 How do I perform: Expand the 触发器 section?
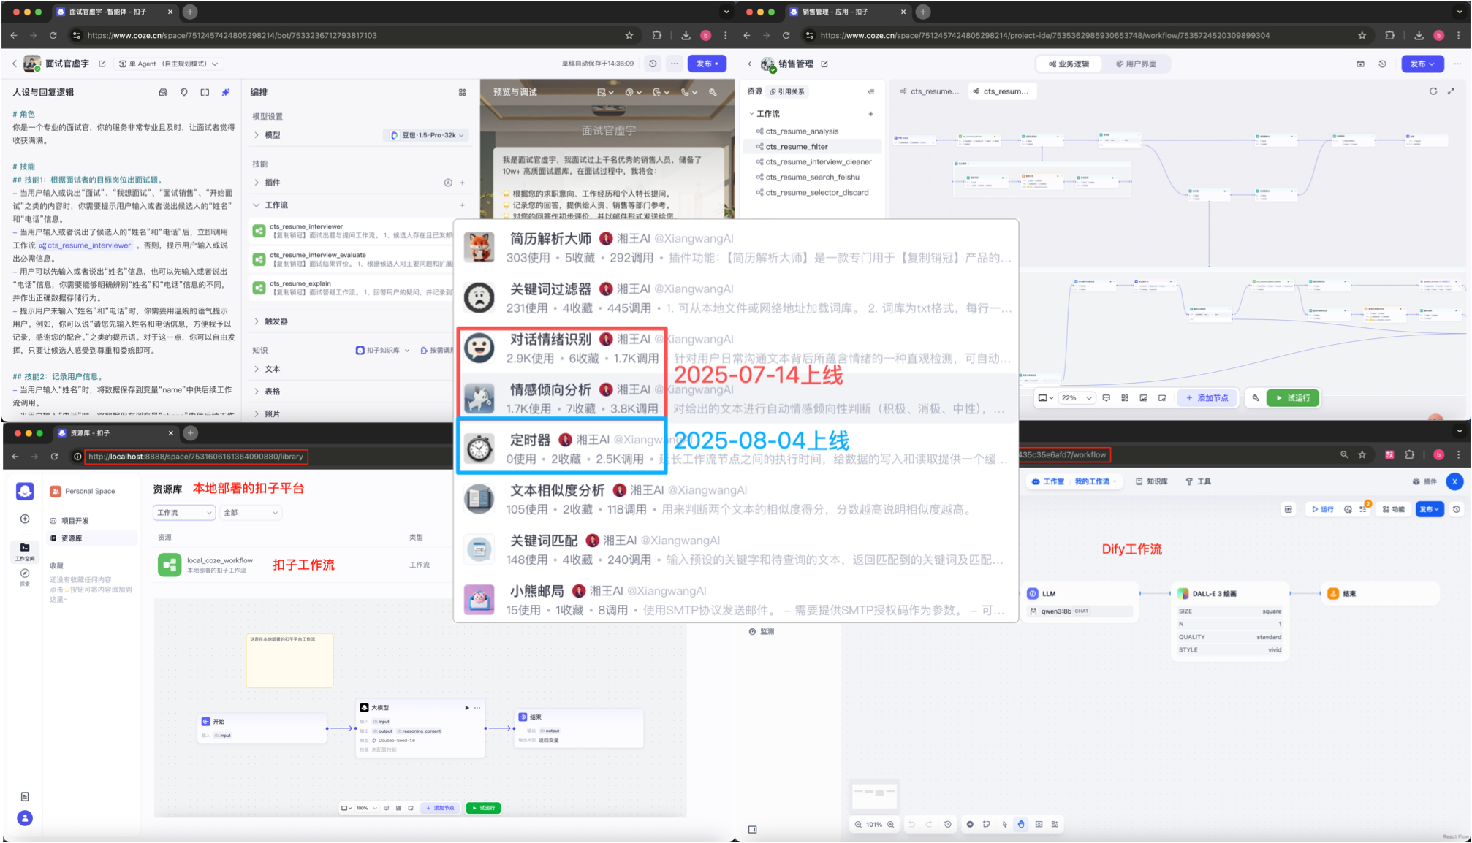[x=257, y=321]
